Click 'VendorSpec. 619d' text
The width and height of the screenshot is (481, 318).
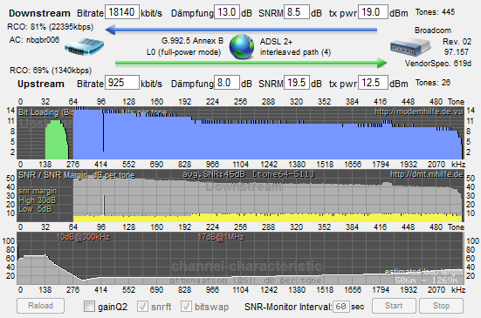437,64
